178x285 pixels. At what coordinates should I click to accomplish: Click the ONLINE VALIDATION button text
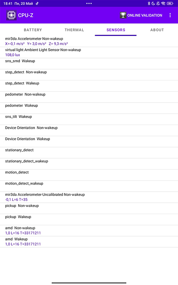[x=145, y=15]
